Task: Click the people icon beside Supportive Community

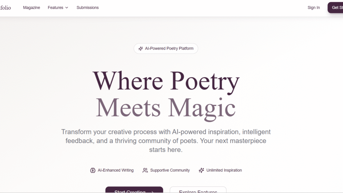Action: 145,170
